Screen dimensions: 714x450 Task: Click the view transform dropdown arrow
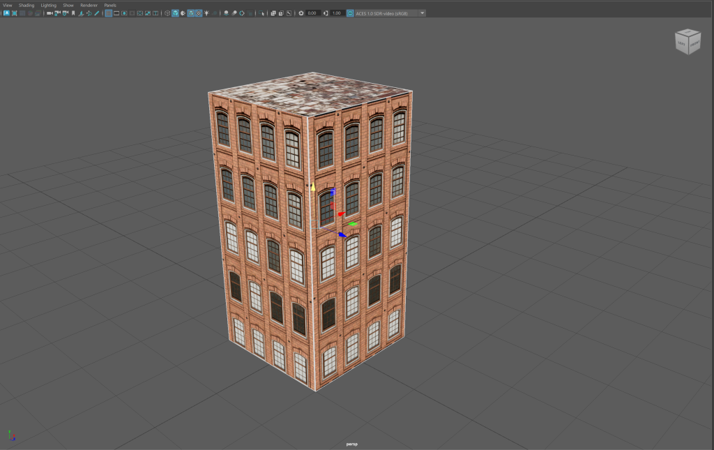pos(422,13)
